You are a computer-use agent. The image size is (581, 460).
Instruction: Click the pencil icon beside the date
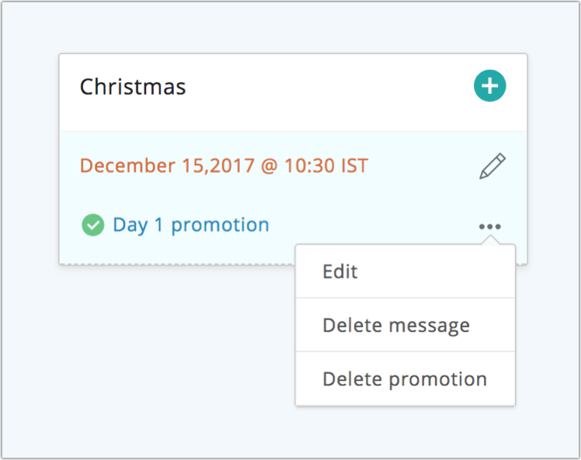[x=492, y=166]
